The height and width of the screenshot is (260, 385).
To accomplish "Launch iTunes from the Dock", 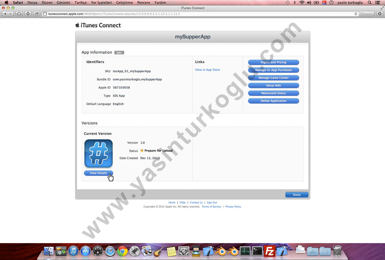I will click(73, 251).
